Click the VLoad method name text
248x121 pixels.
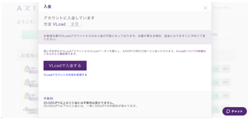[59, 24]
